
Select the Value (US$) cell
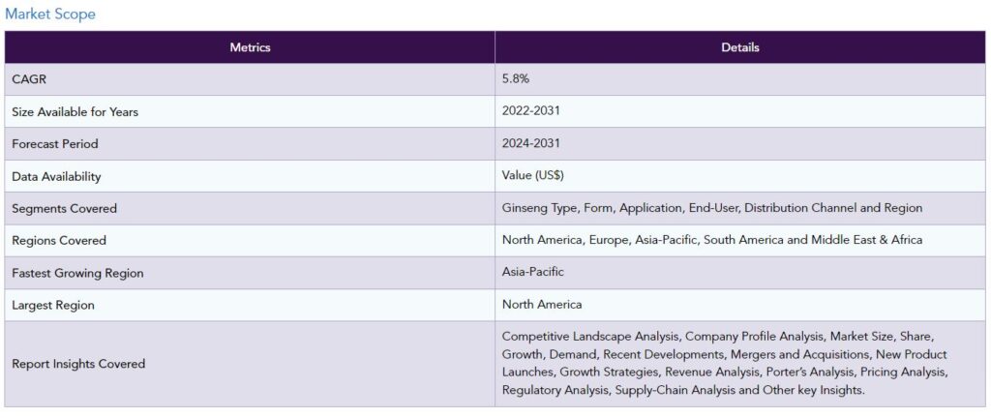pos(740,176)
